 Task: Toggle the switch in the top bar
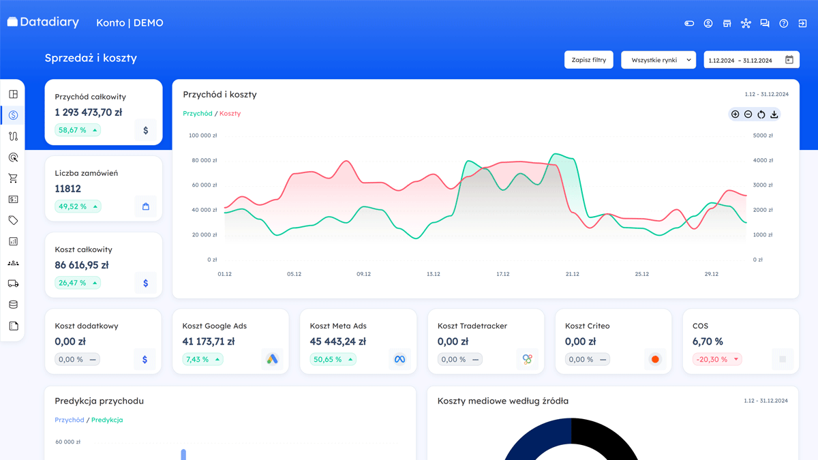(688, 22)
